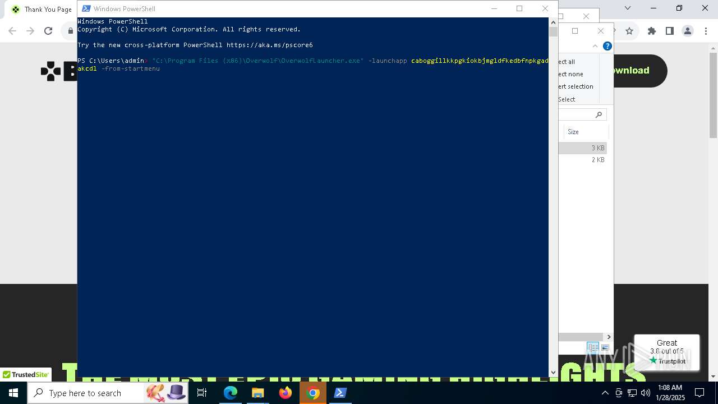Open volume control tray icon

click(x=646, y=393)
